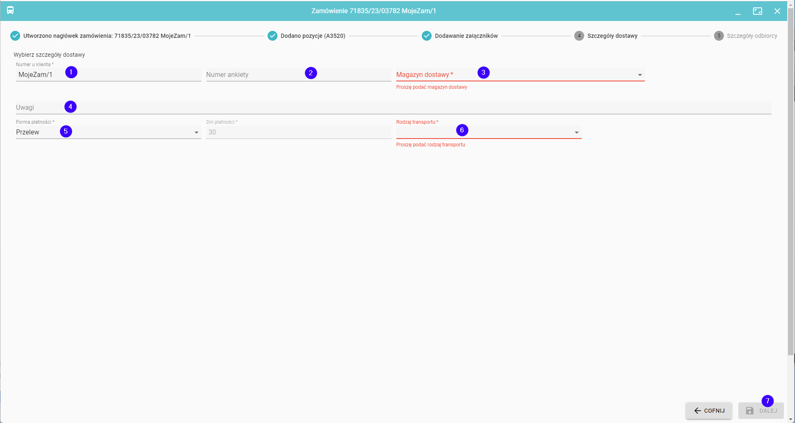Click the checkmark icon beside Dodawanie załączników

pyautogui.click(x=426, y=36)
